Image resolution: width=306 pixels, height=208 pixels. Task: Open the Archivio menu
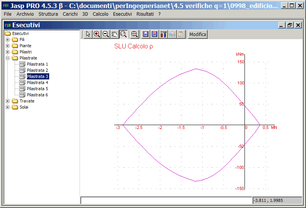(25, 14)
